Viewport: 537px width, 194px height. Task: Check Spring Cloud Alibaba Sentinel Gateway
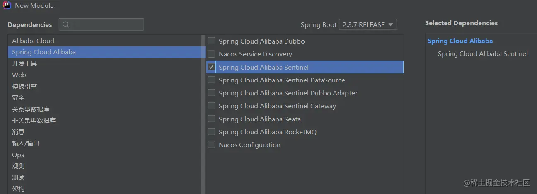tap(212, 106)
